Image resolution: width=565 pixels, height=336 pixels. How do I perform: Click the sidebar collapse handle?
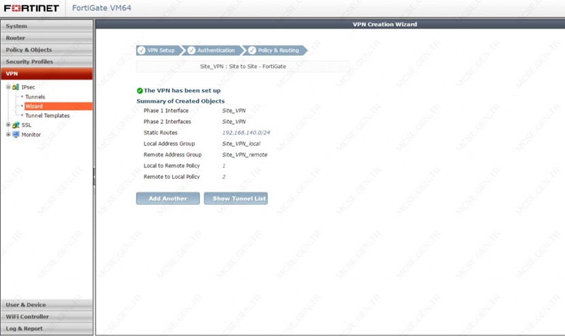[95, 177]
